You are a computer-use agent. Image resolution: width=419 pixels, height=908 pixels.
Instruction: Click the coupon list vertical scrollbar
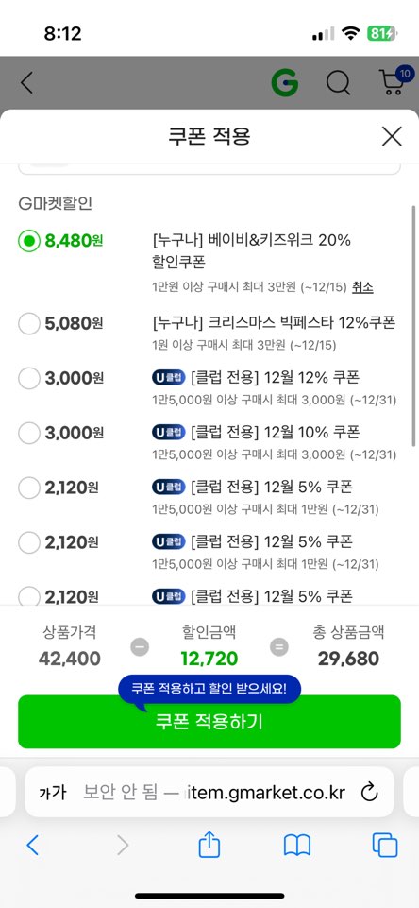pyautogui.click(x=413, y=325)
